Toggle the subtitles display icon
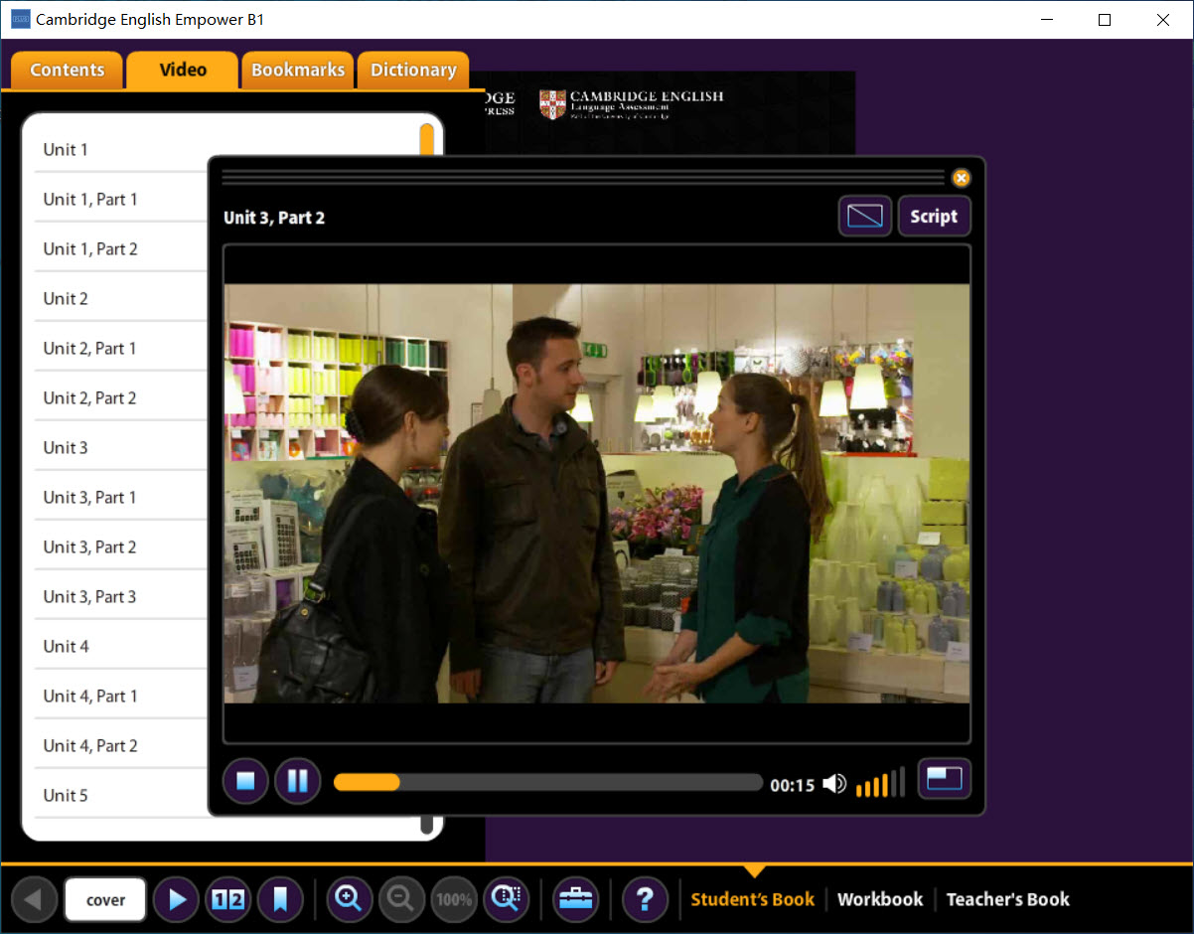 click(x=865, y=216)
